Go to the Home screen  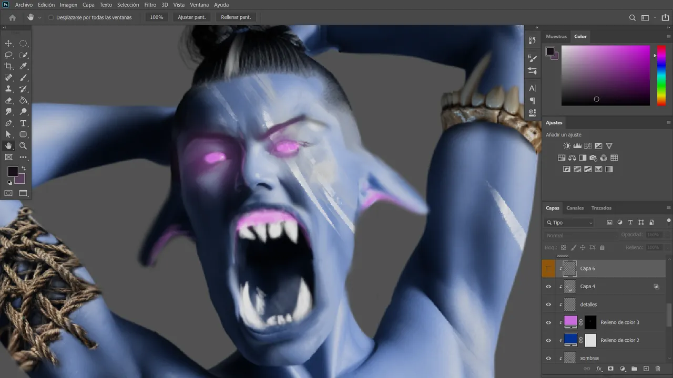(x=12, y=17)
